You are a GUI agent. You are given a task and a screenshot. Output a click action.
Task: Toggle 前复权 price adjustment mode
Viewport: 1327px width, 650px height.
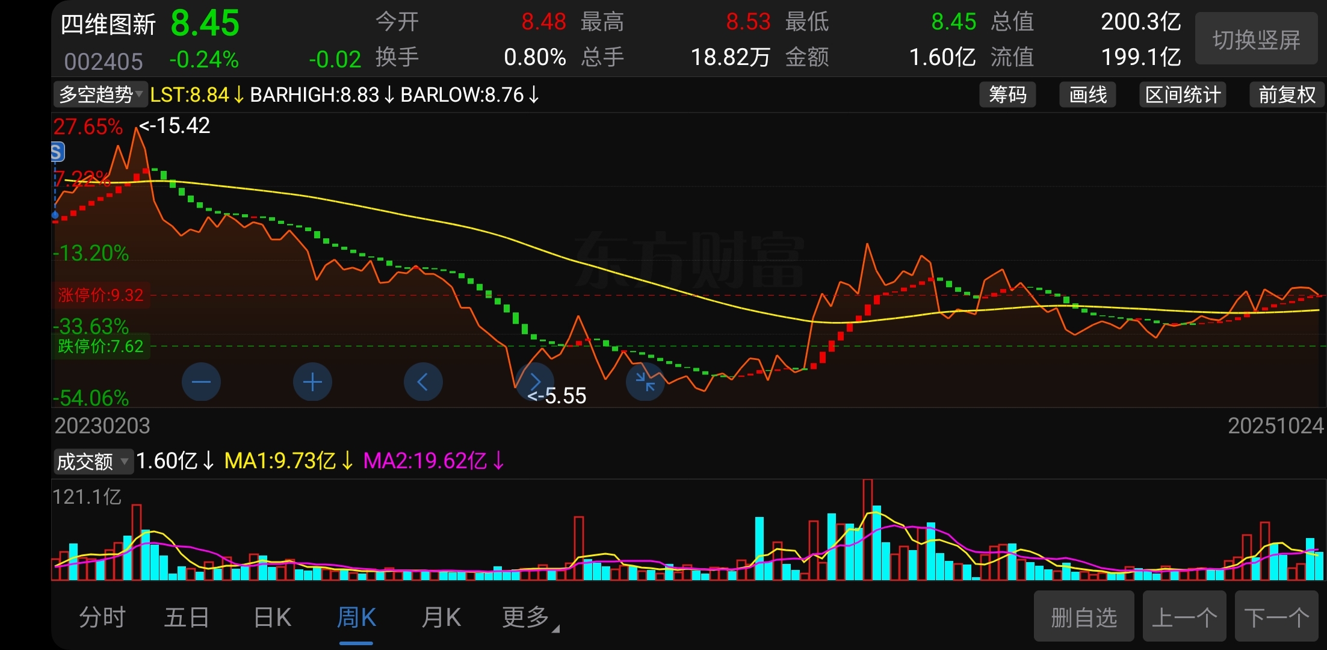coord(1287,95)
